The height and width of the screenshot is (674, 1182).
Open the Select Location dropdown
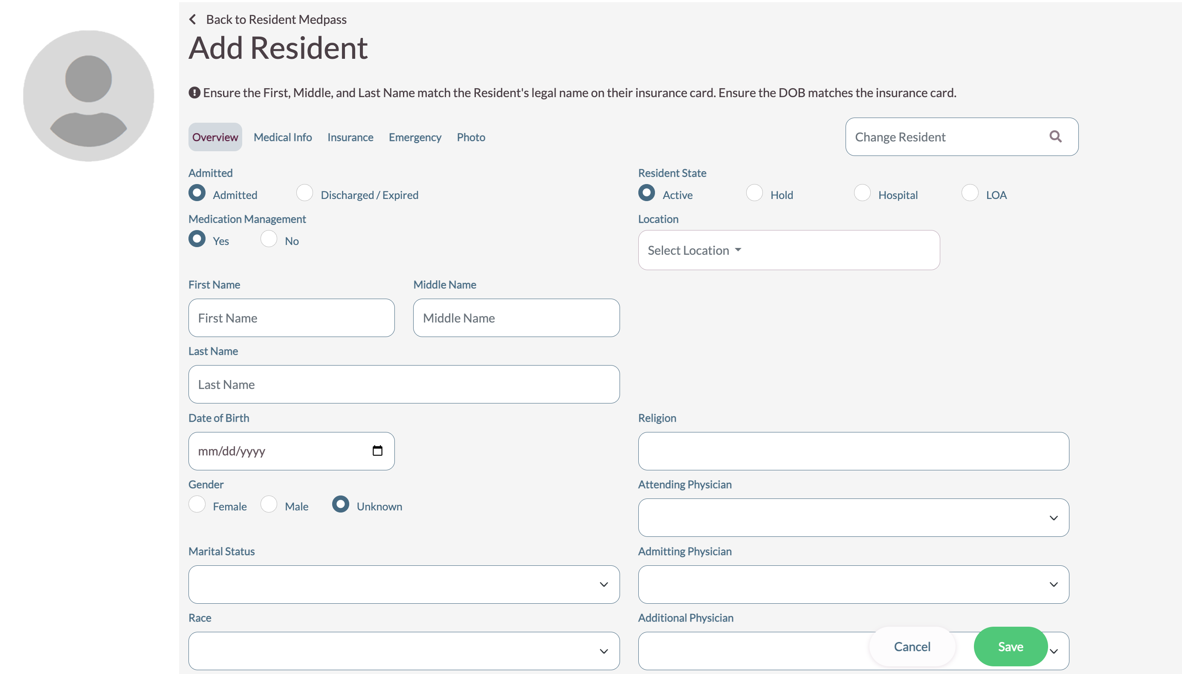tap(694, 251)
